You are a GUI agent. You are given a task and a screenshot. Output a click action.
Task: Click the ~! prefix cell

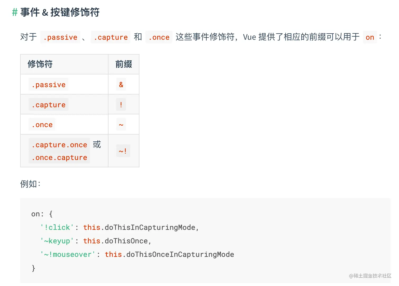124,151
